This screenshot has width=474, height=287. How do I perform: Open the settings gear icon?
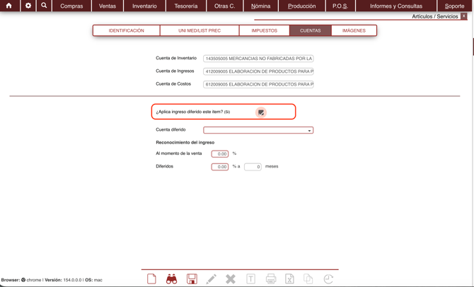pyautogui.click(x=28, y=6)
